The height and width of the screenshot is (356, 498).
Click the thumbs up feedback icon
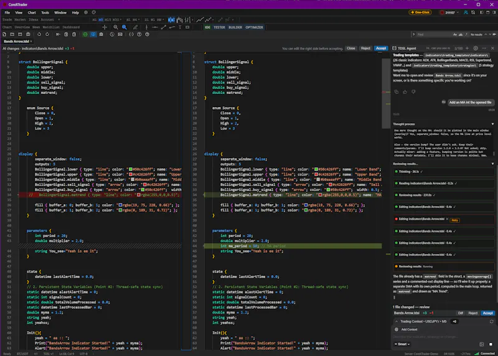point(405,91)
